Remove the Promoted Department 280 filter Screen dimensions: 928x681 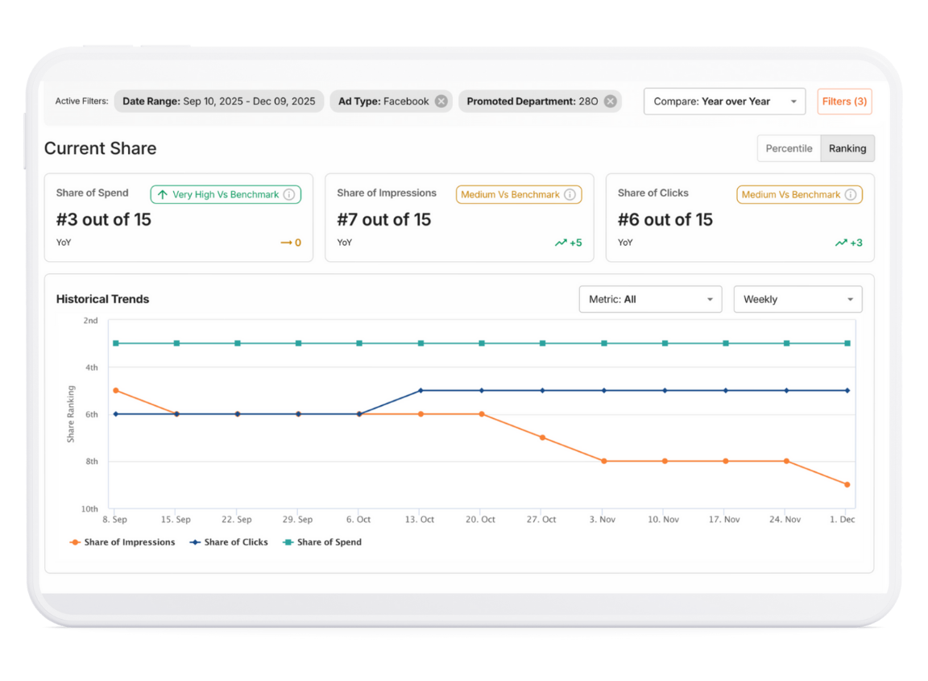tap(611, 102)
